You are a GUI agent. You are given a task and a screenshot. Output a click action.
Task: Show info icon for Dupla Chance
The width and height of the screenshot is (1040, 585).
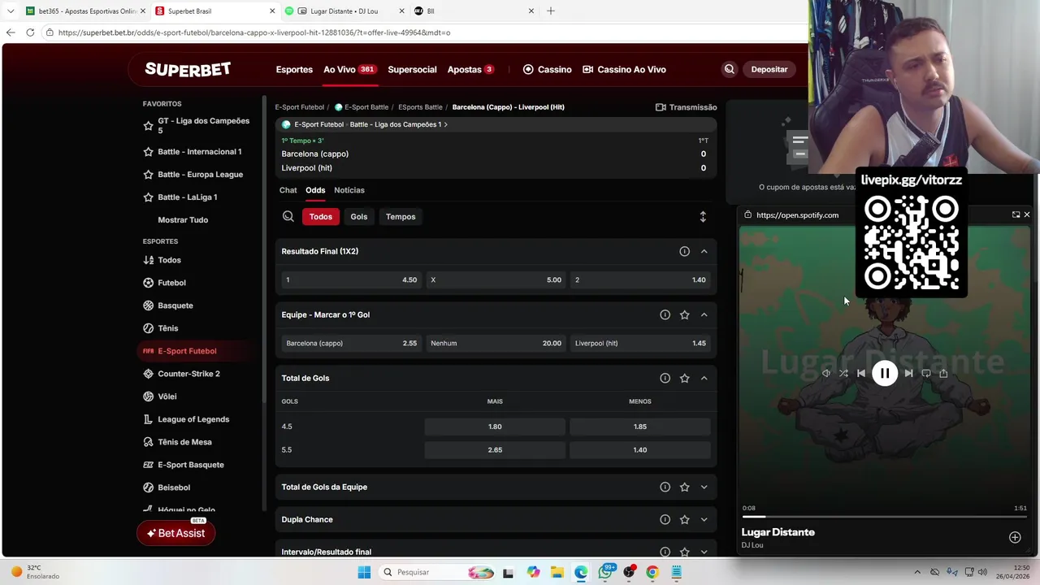tap(665, 519)
